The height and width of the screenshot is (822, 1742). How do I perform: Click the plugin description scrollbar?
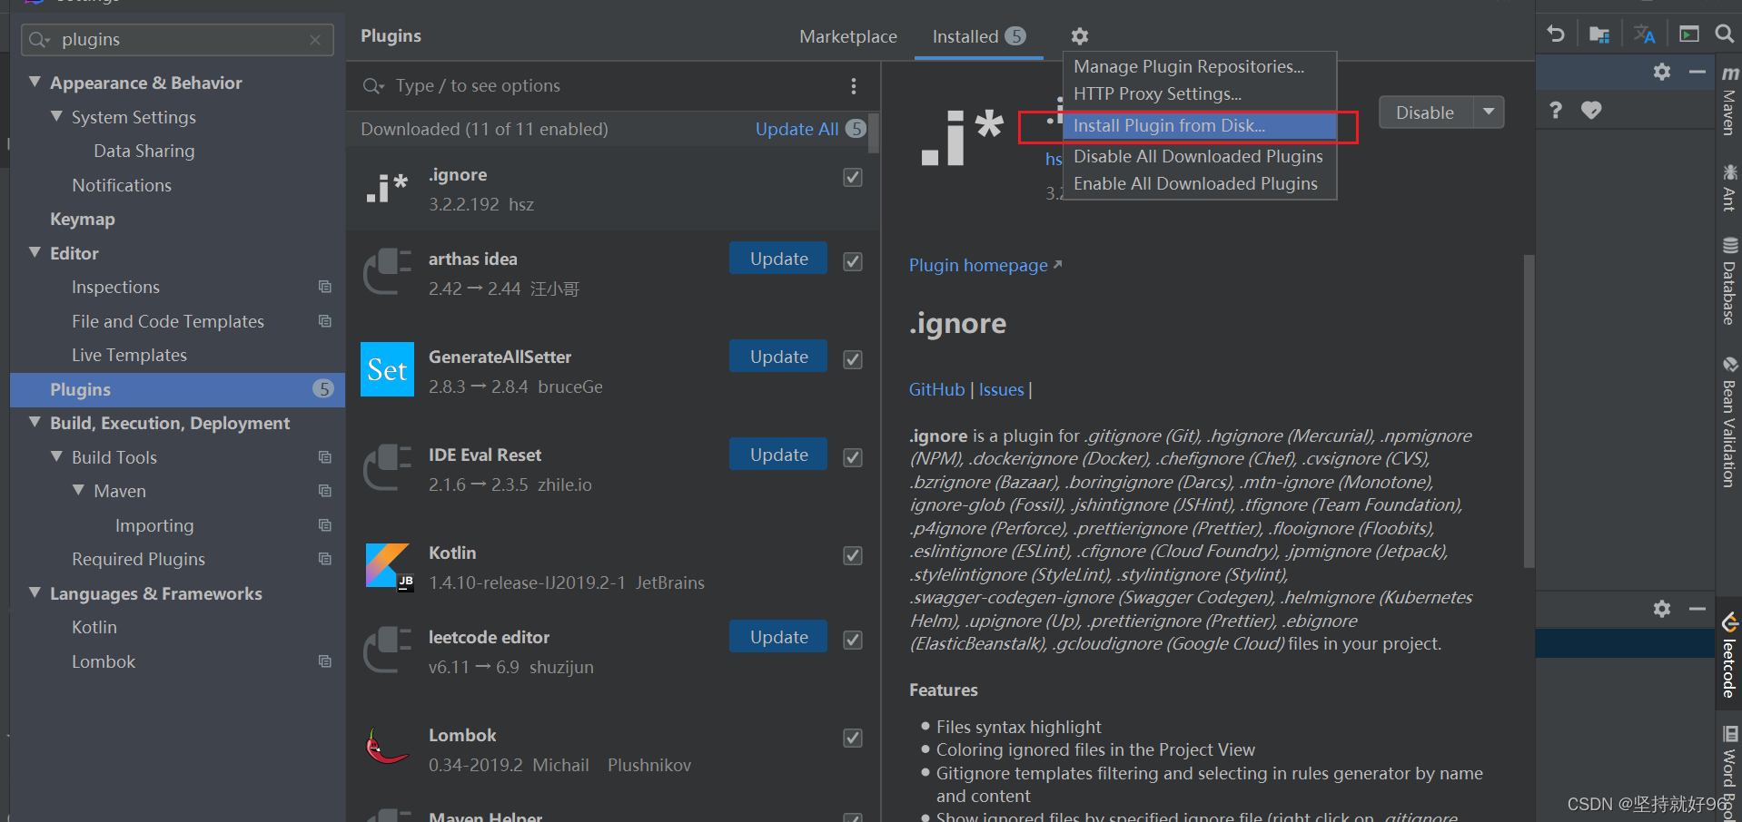[1529, 410]
